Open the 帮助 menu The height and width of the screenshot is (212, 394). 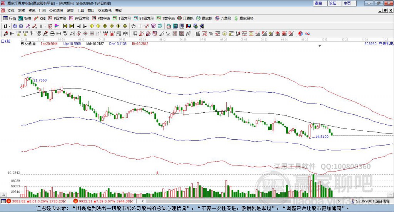coord(119,10)
